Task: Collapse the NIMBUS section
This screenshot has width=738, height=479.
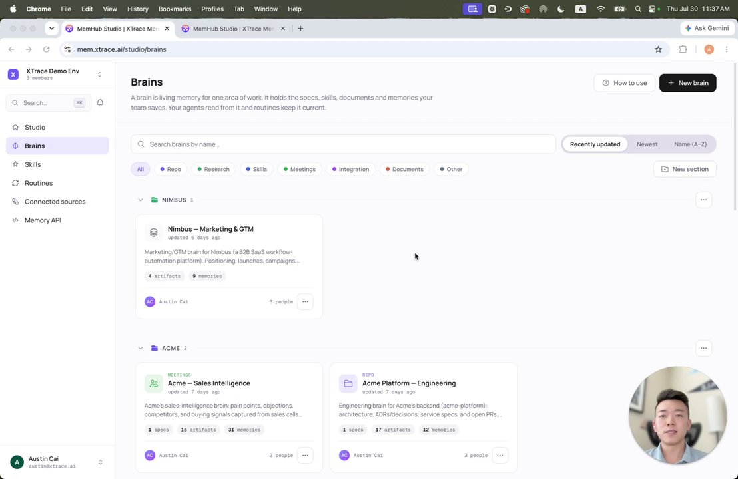Action: (x=141, y=200)
